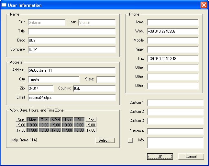Toggle the Info checkbox
The width and height of the screenshot is (209, 166).
(x=131, y=140)
